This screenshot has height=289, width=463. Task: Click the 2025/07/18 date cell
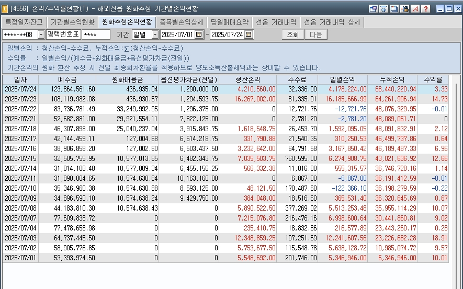pyautogui.click(x=20, y=129)
